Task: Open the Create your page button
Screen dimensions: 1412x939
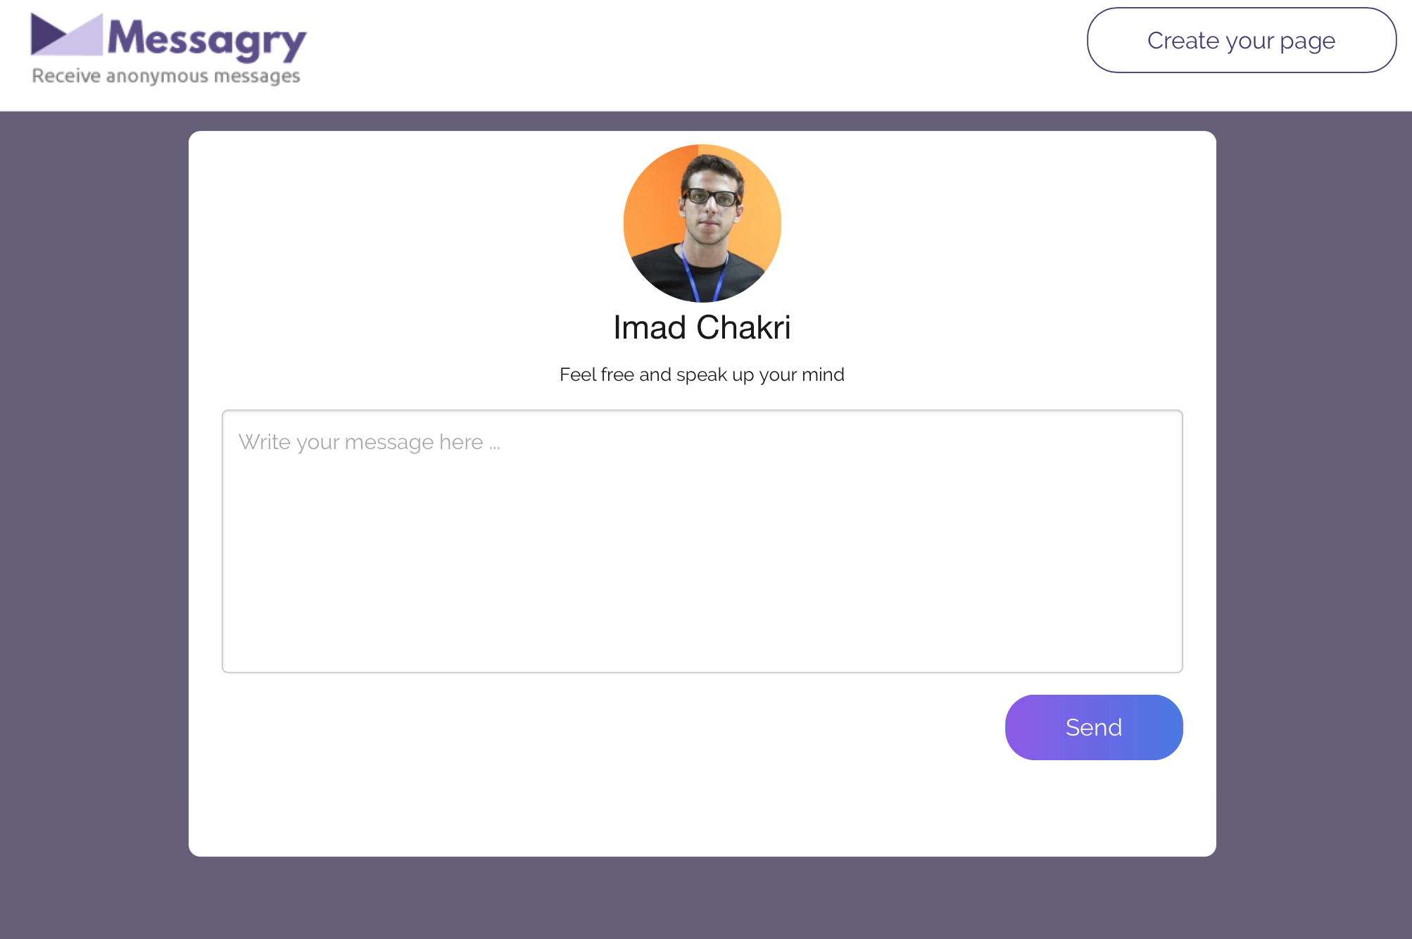Action: (x=1241, y=40)
